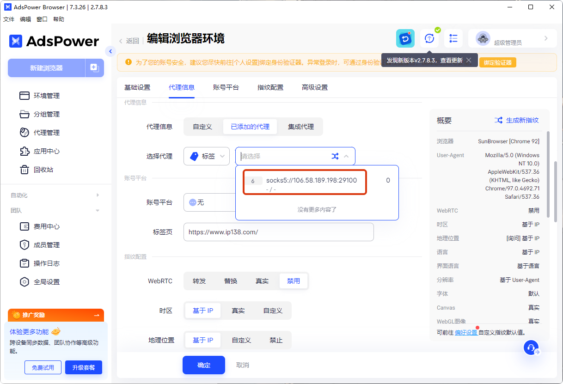Close the new version v2.7.8.3 tooltip
Image resolution: width=563 pixels, height=384 pixels.
tap(469, 60)
